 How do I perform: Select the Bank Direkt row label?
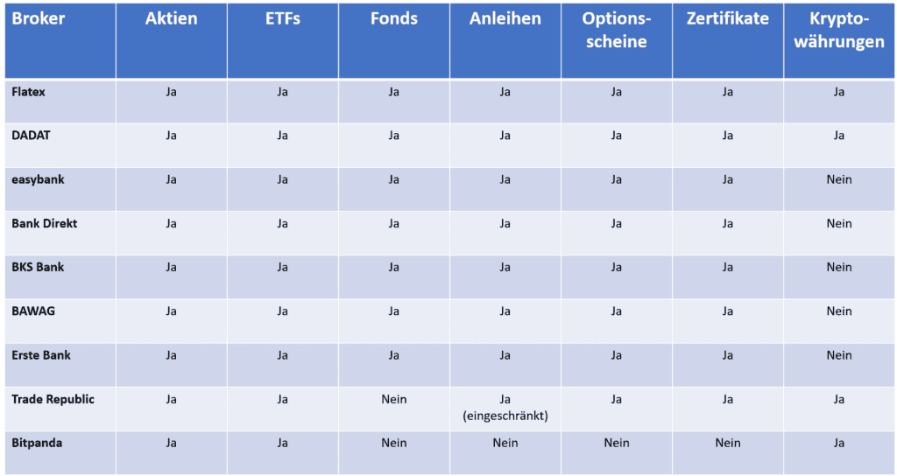tap(45, 223)
